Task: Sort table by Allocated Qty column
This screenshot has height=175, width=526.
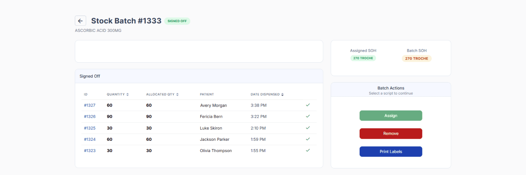Action: tap(162, 94)
